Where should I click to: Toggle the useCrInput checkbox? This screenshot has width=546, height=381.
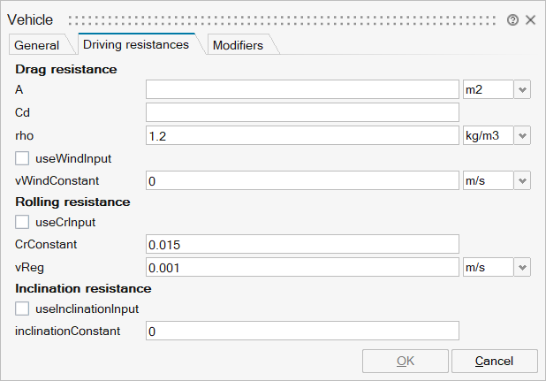pos(23,222)
